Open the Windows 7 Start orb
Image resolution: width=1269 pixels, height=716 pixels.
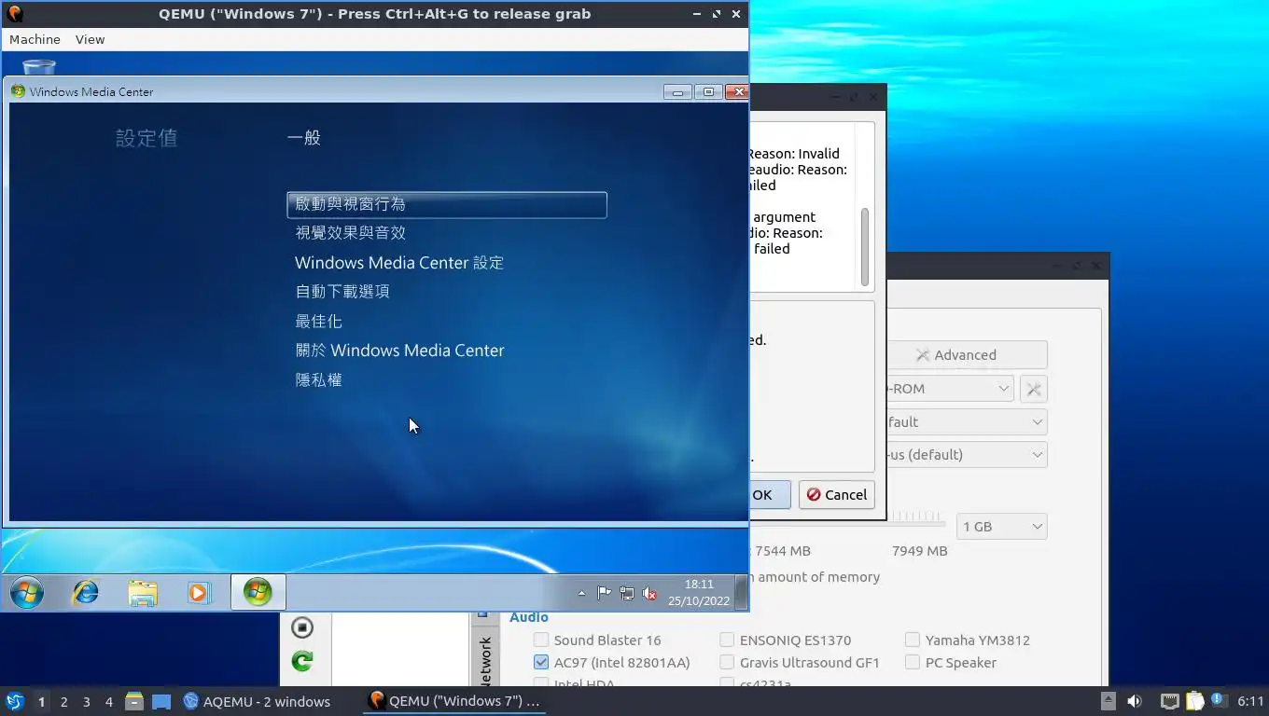[26, 592]
